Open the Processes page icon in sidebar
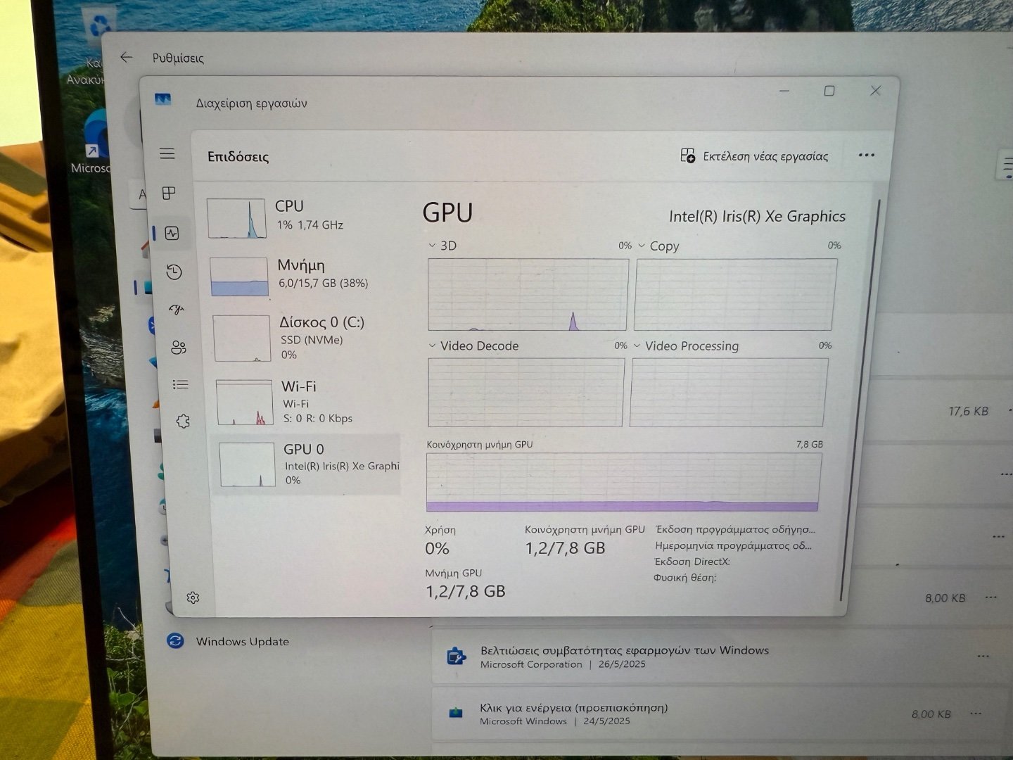The image size is (1013, 760). [169, 193]
